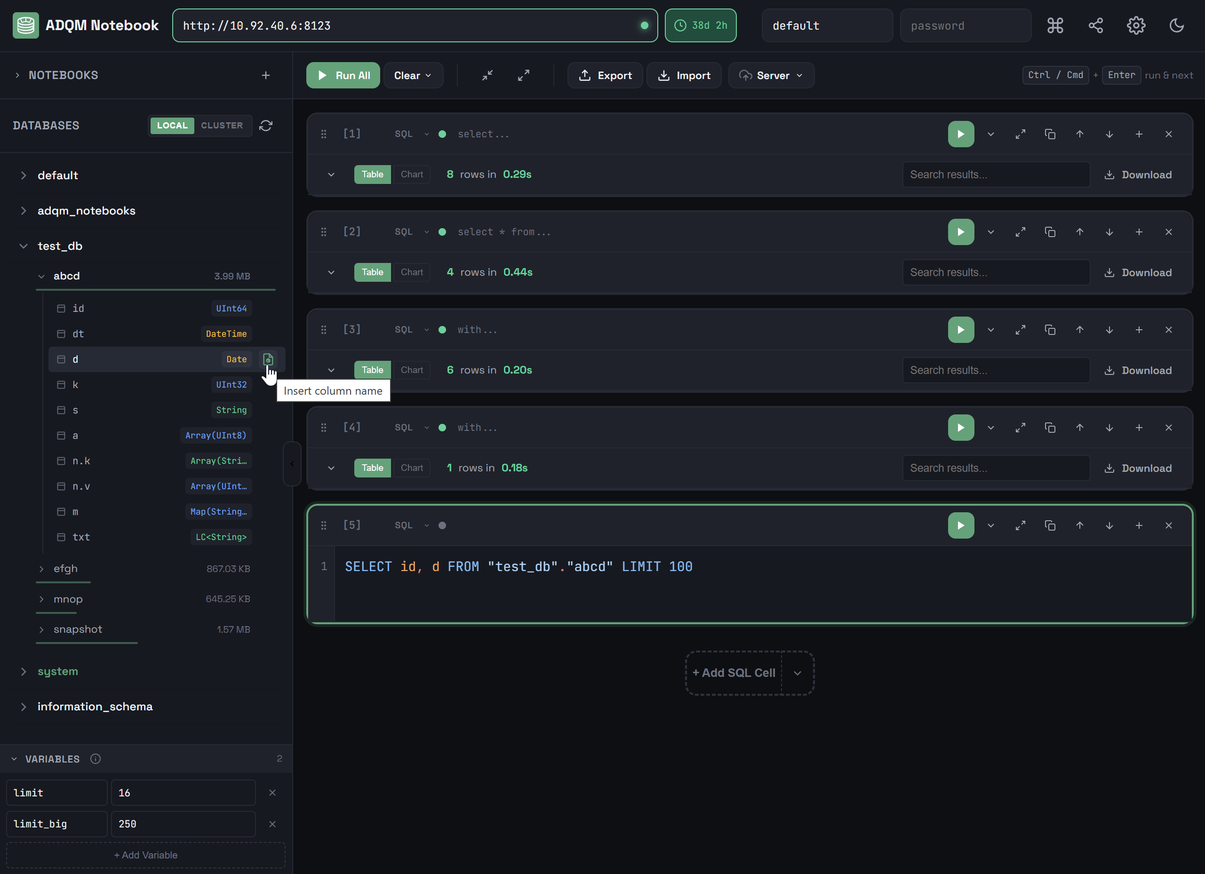Click the password input field

tap(965, 25)
